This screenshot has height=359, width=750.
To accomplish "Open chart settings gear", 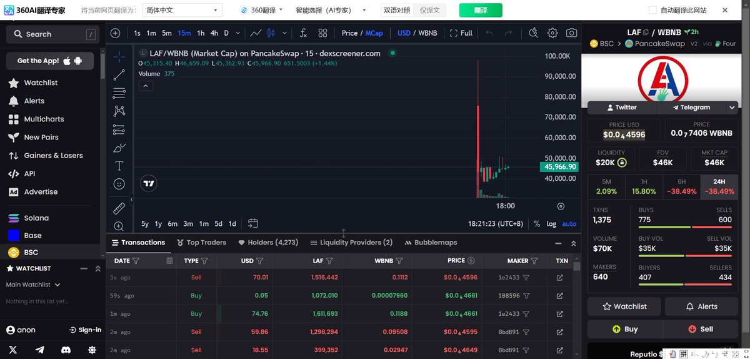I will coord(552,33).
